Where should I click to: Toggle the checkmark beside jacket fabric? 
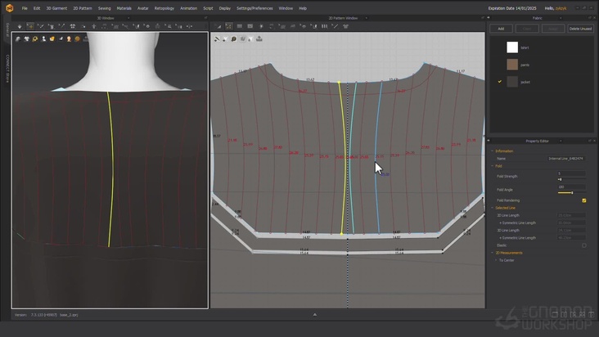click(500, 82)
